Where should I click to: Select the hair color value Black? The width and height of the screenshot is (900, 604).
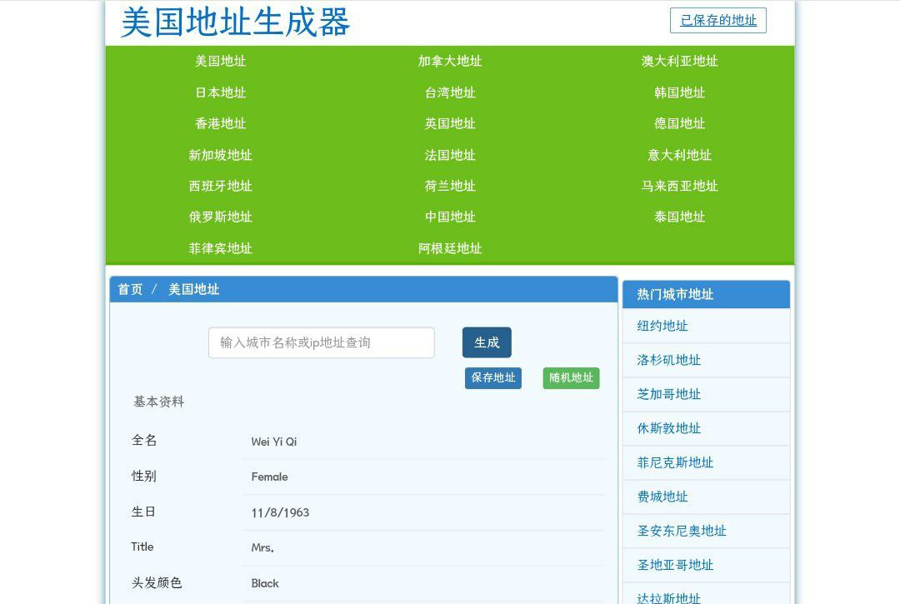coord(265,583)
